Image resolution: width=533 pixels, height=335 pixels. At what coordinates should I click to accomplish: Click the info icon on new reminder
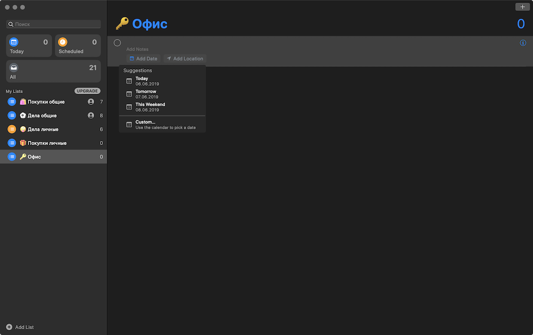523,43
